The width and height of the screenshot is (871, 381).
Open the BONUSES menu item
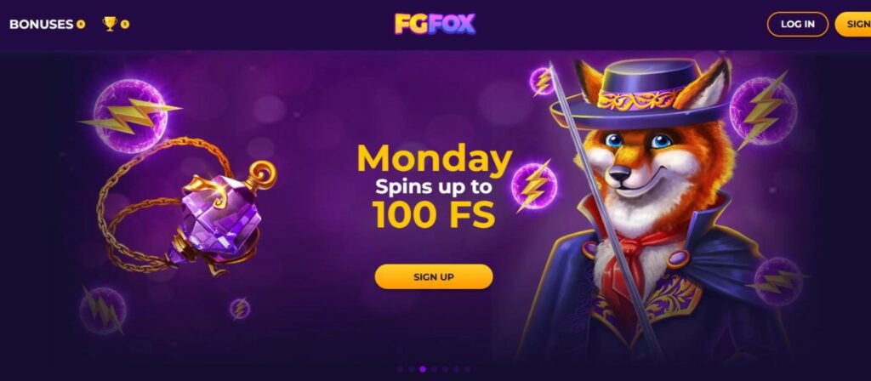[41, 25]
